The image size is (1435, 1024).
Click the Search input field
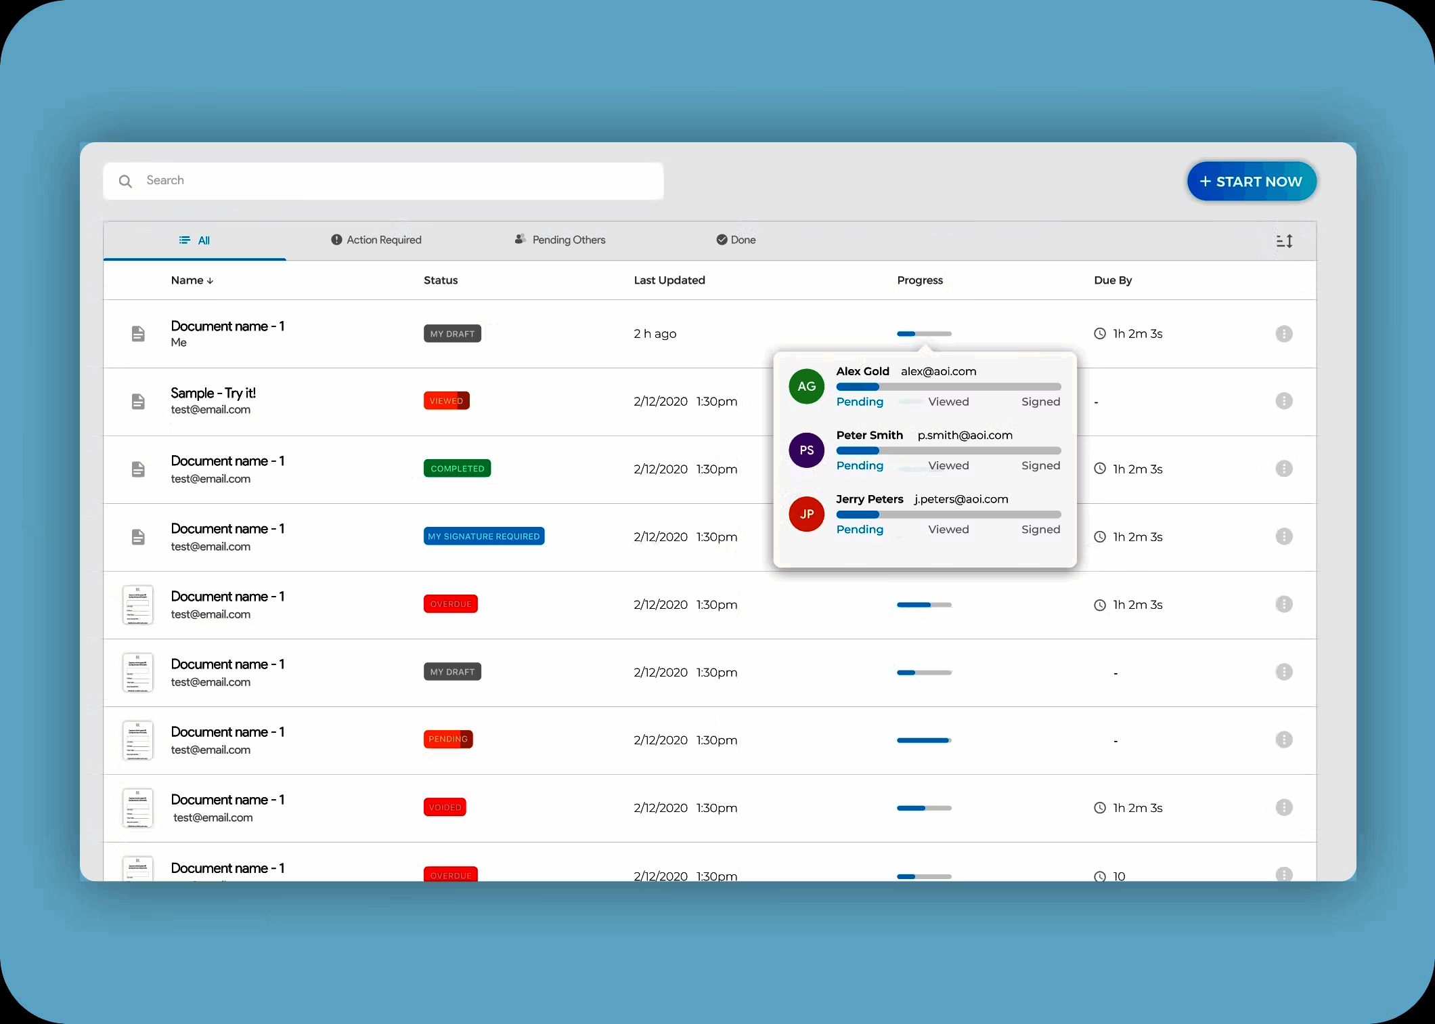(399, 181)
